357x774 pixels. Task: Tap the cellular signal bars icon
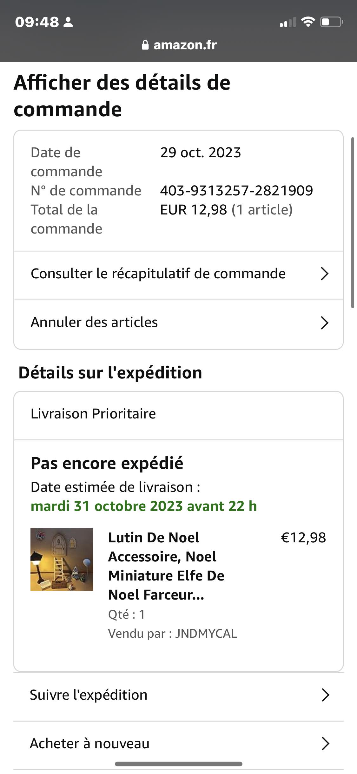[x=288, y=23]
